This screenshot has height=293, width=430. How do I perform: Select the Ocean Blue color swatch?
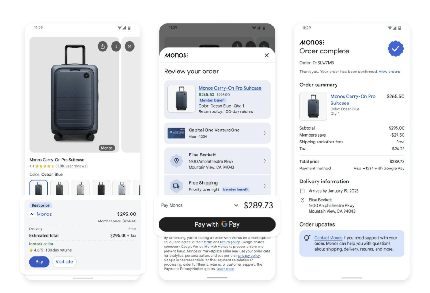[x=39, y=188]
